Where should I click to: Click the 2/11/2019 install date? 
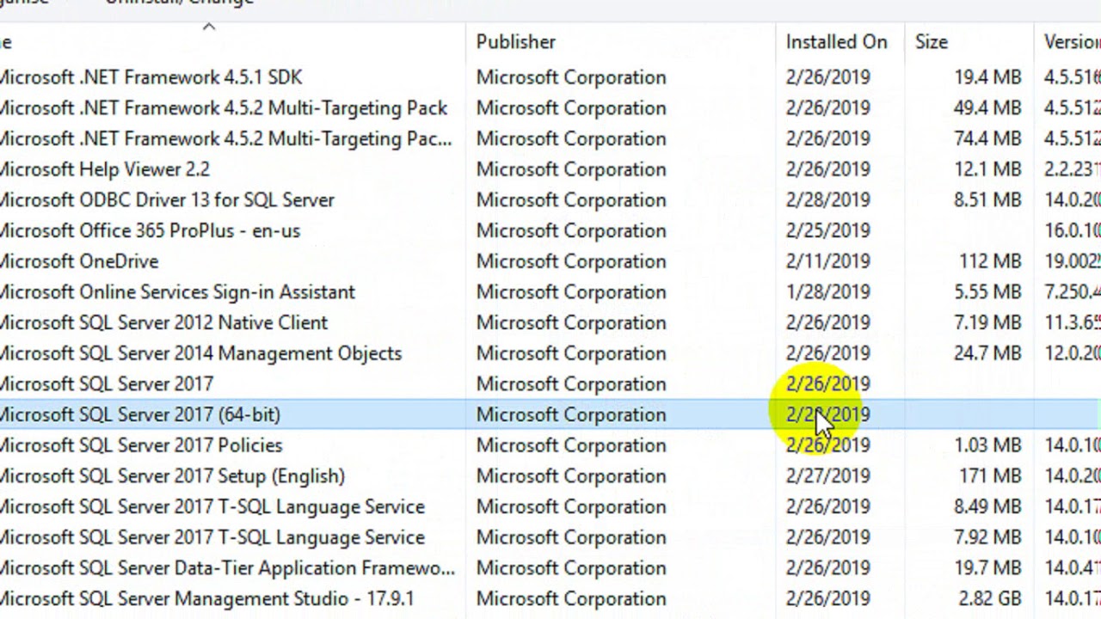[827, 261]
